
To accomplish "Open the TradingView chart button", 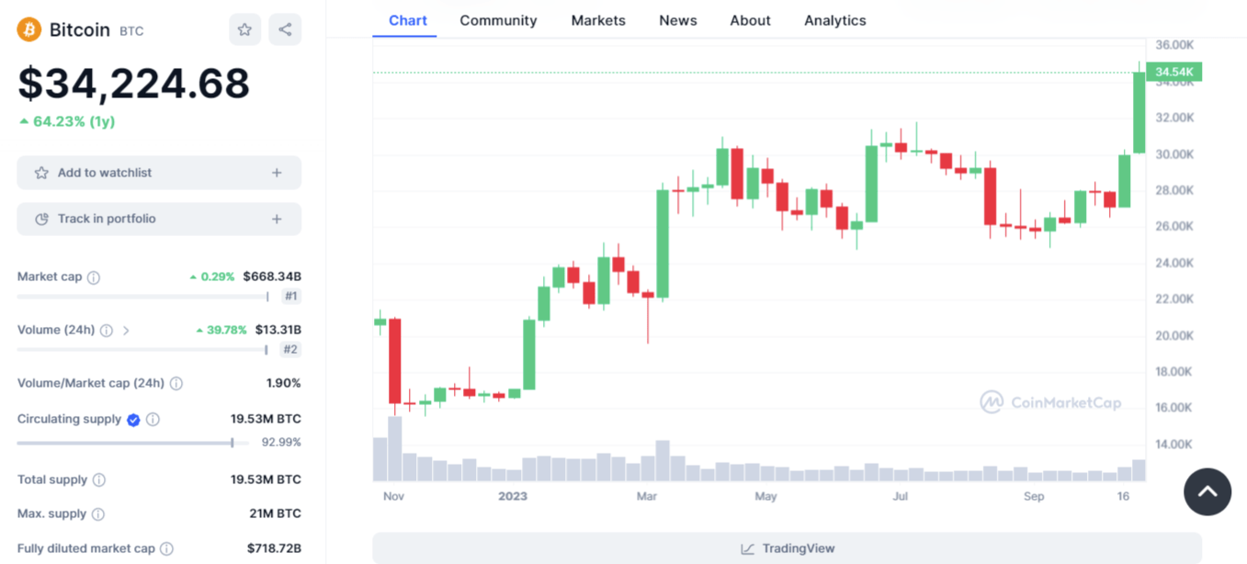I will click(x=787, y=548).
